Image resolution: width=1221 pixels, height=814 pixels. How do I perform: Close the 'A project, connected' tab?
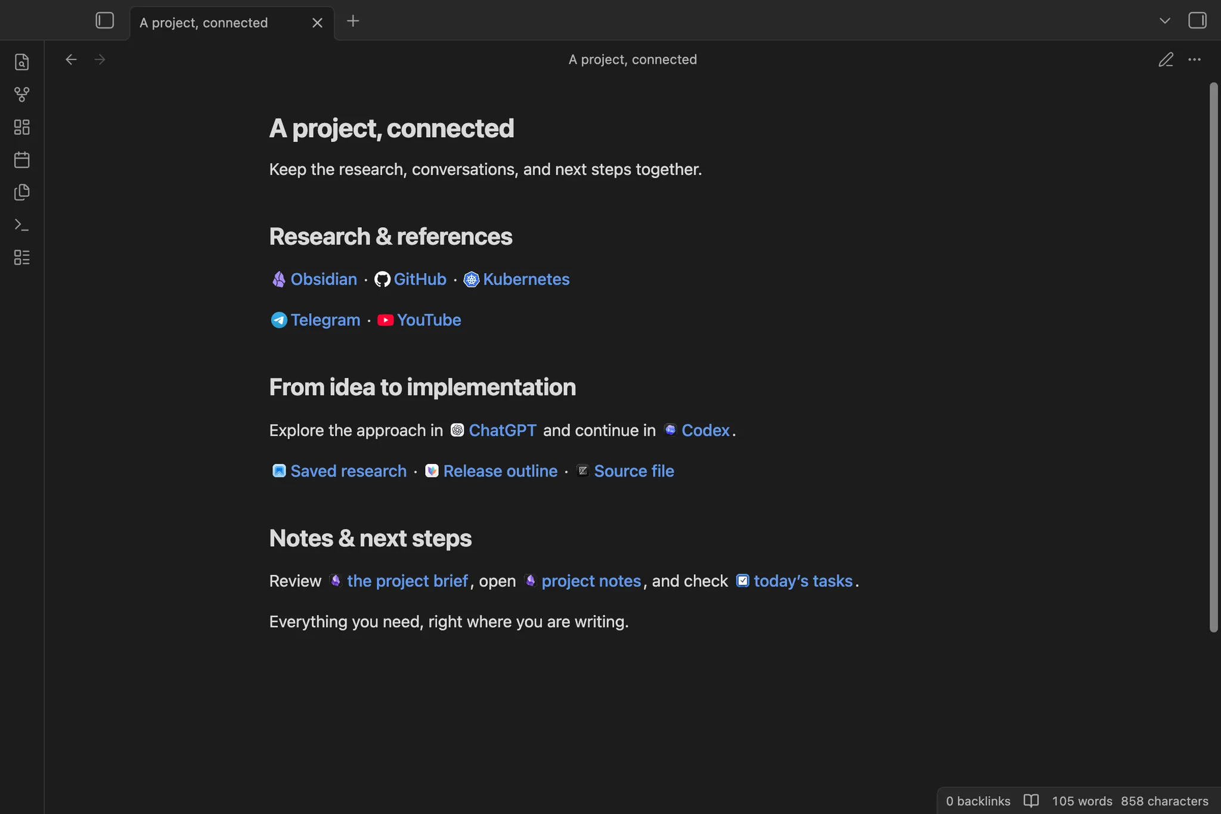[317, 23]
